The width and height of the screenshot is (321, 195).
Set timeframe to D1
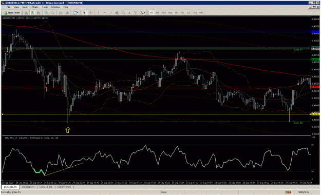tap(189, 13)
